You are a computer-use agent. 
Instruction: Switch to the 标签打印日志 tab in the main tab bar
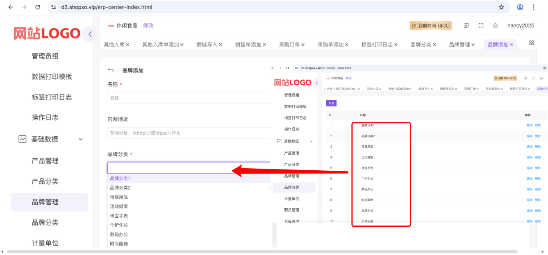[x=377, y=45]
